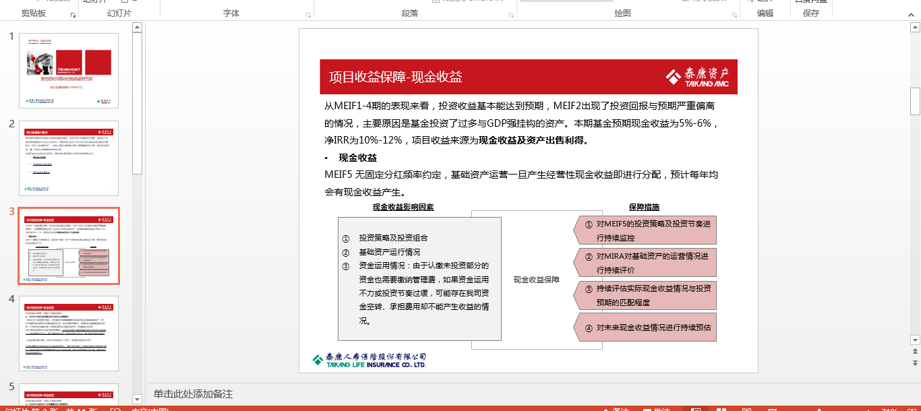Select slide 1 thumbnail
This screenshot has height=411, width=921.
pos(69,71)
